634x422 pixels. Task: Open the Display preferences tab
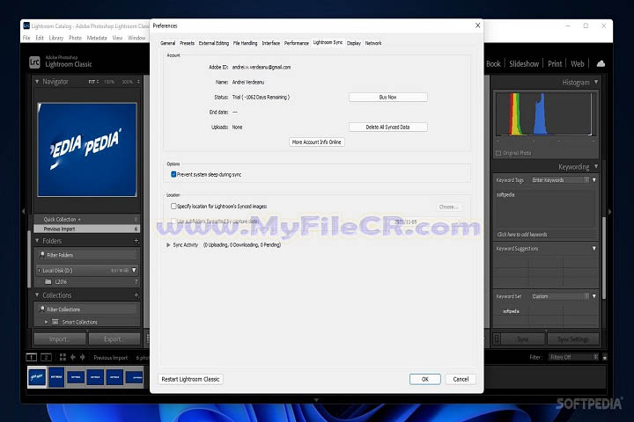click(x=354, y=43)
